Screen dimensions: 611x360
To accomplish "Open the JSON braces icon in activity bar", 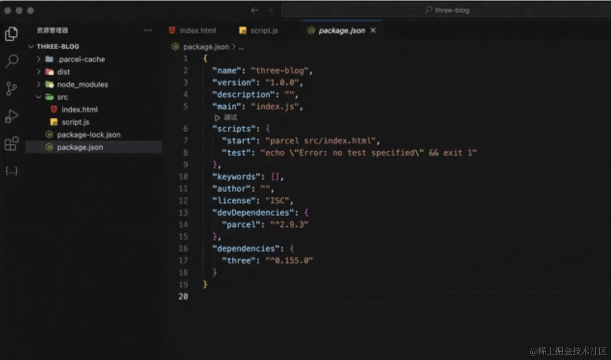I will coord(11,171).
